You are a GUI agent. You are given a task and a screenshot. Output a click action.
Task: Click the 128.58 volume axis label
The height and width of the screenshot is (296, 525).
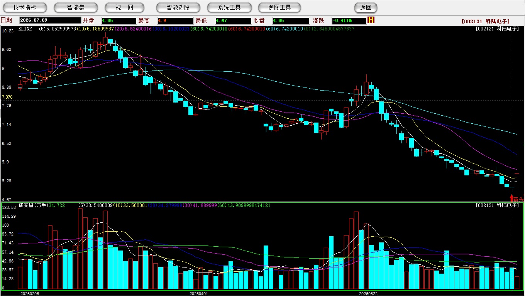pos(8,207)
